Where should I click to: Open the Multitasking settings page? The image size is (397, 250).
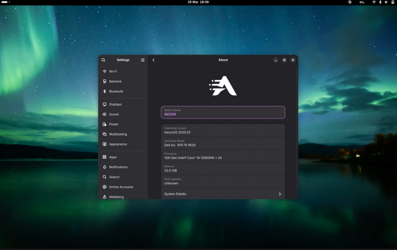[x=123, y=134]
